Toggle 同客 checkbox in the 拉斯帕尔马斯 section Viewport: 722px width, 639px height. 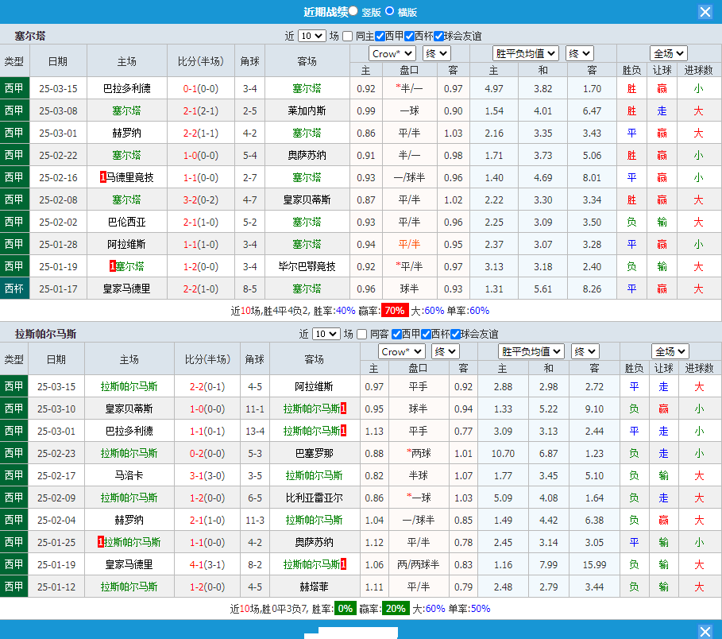pyautogui.click(x=362, y=334)
